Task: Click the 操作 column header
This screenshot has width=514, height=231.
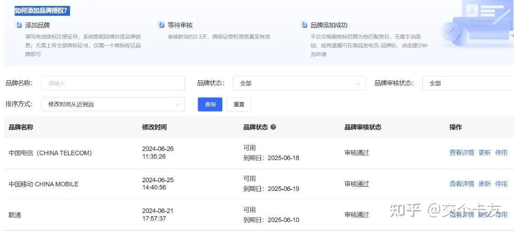Action: [456, 127]
